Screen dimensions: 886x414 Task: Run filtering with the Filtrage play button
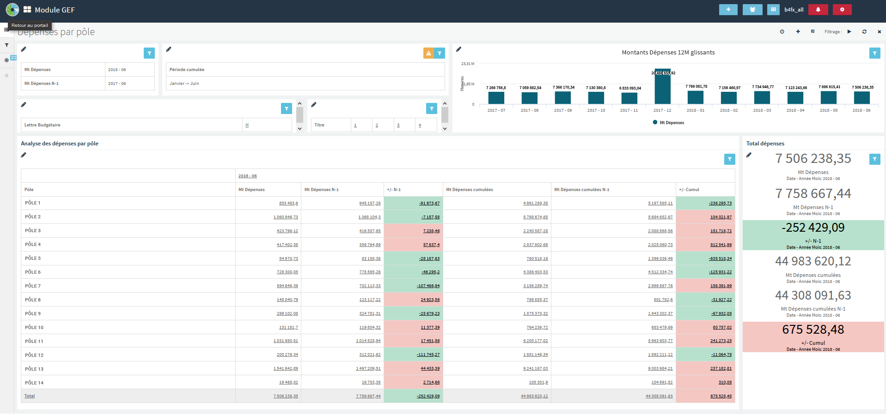click(x=849, y=32)
